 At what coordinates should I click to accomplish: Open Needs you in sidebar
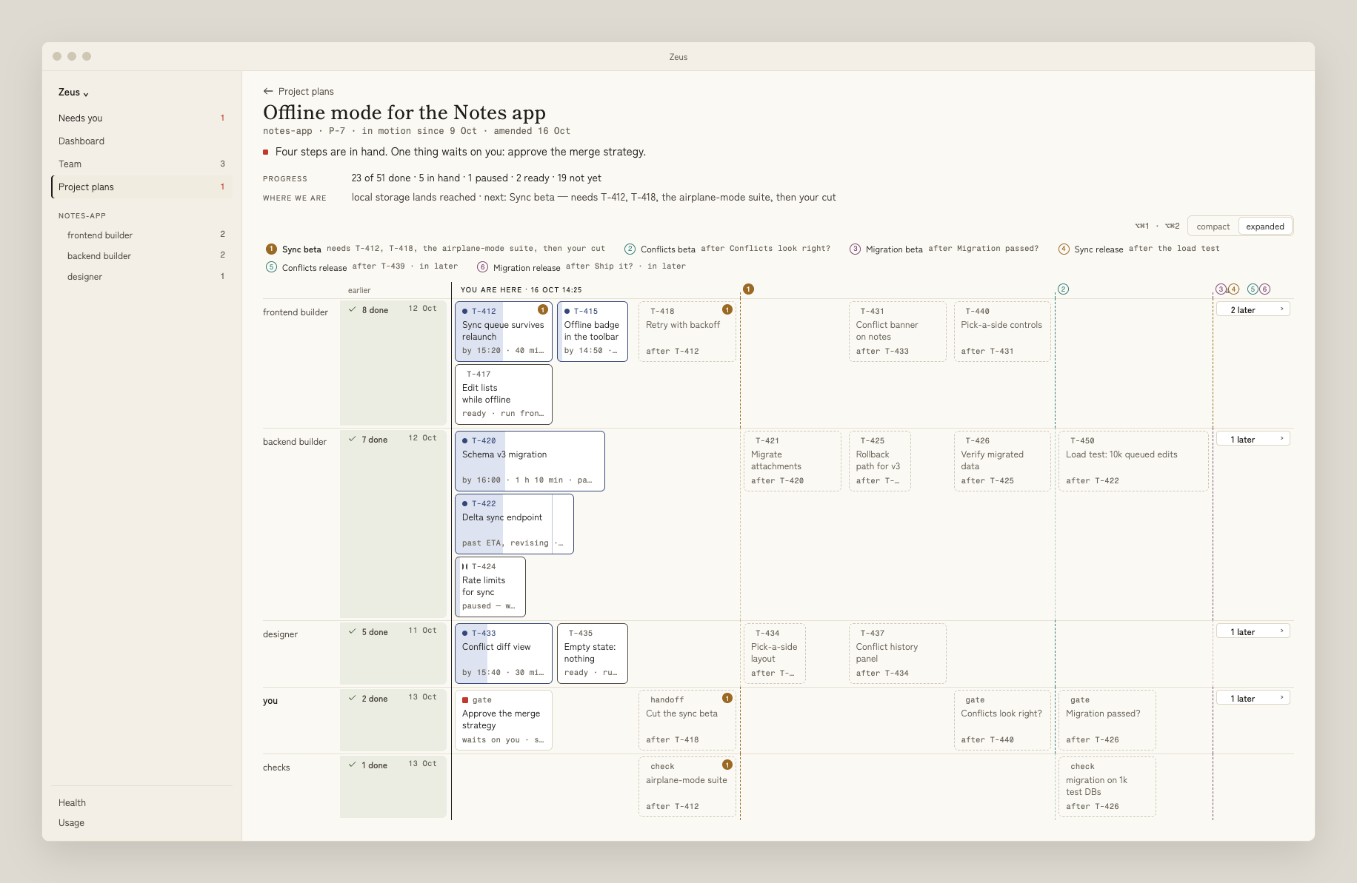click(x=141, y=118)
